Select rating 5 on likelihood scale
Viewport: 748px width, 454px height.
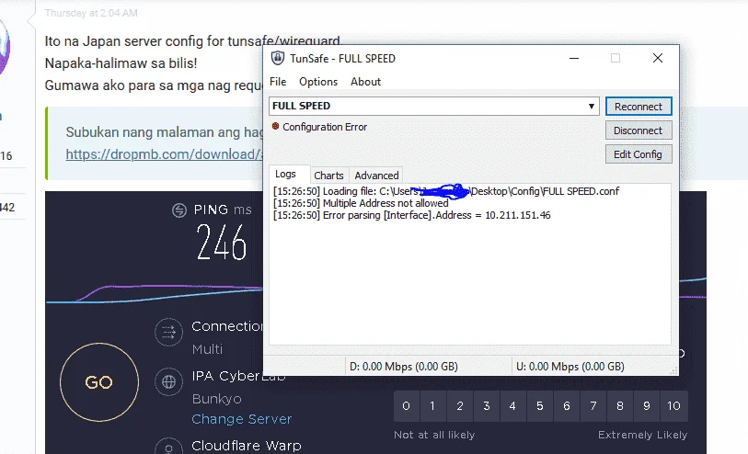click(x=540, y=406)
